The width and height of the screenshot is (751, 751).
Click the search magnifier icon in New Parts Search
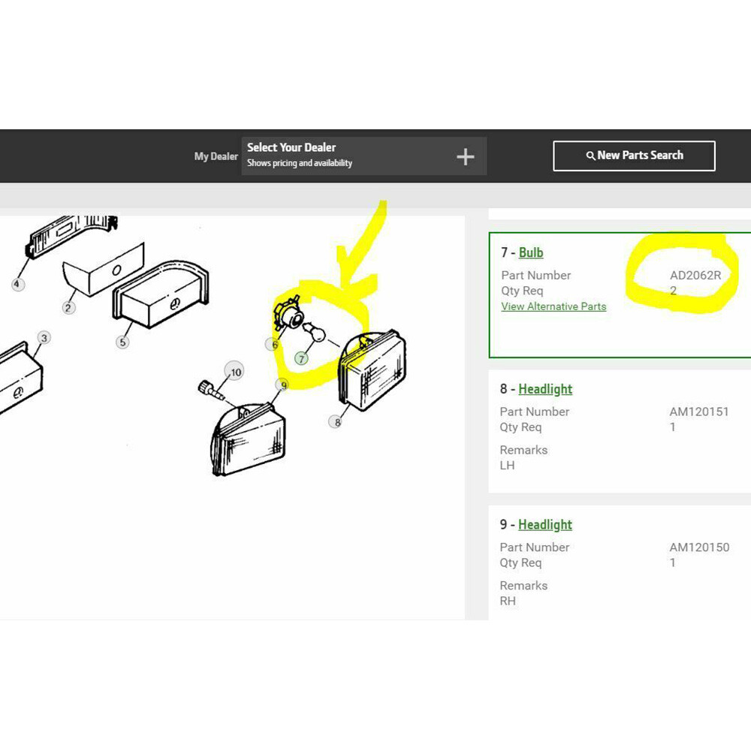tap(590, 155)
